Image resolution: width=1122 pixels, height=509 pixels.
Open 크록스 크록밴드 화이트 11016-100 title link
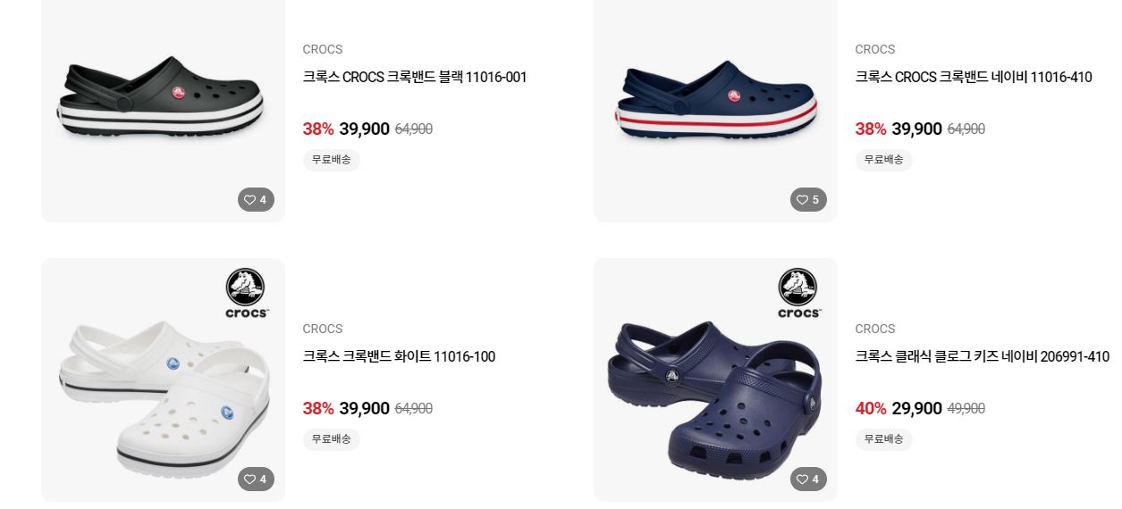tap(399, 357)
